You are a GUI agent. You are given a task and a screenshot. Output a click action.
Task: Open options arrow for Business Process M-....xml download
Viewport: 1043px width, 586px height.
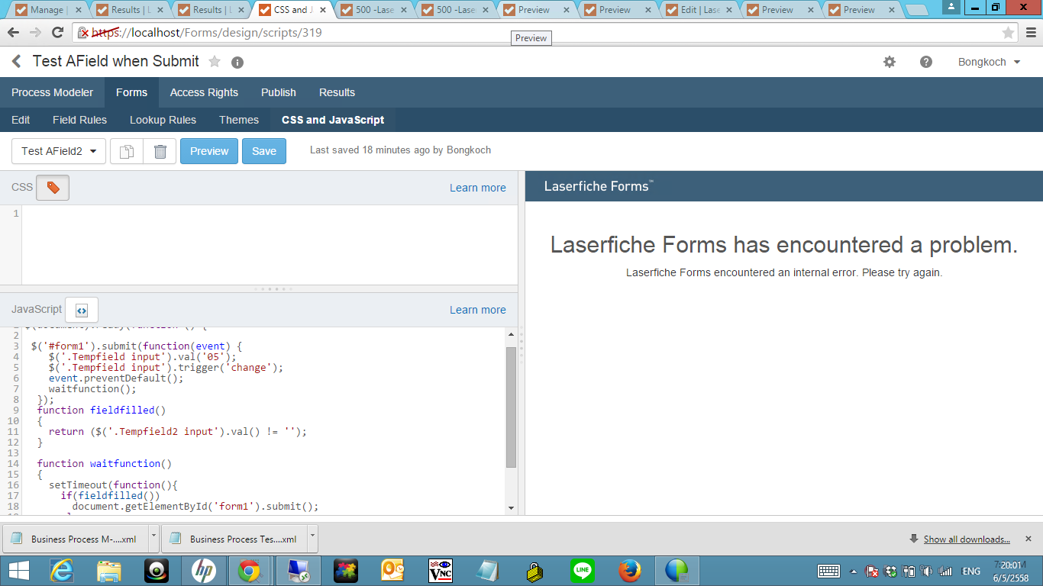[153, 538]
